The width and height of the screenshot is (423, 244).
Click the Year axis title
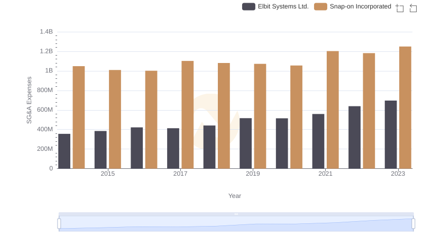[x=235, y=196]
